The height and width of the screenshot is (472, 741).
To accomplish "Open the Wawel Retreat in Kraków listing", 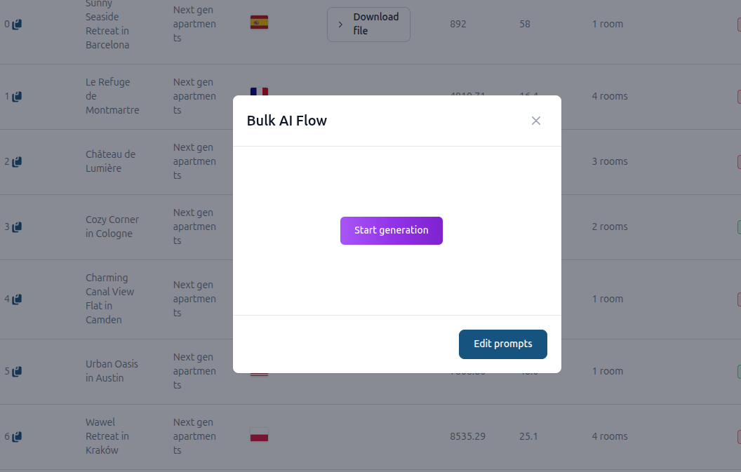I will [107, 436].
